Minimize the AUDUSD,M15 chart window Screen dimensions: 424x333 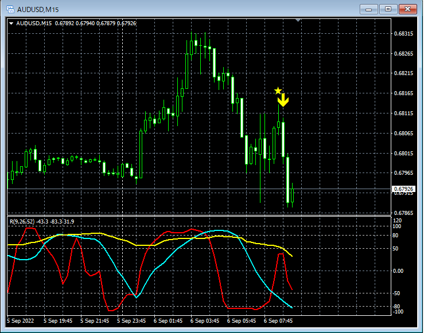coord(368,9)
